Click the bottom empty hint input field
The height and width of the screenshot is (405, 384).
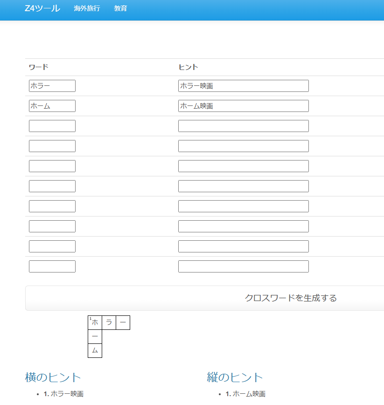(243, 266)
